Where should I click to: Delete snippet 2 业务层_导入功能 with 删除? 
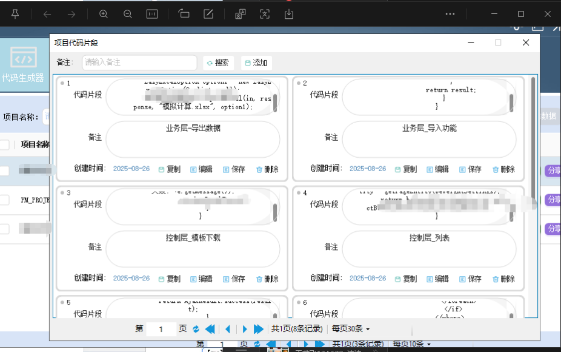[x=504, y=169]
